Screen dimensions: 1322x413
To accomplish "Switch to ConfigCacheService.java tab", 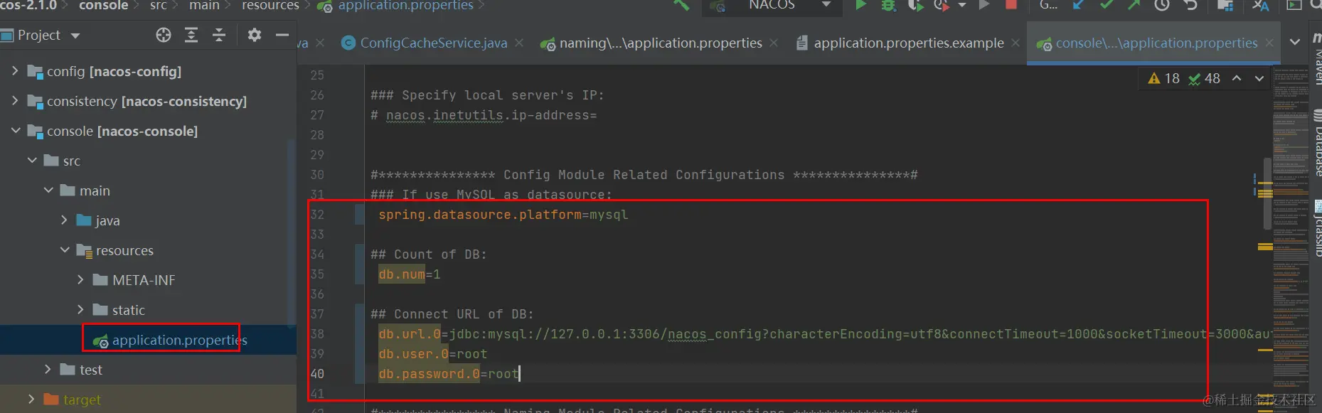I will pyautogui.click(x=433, y=43).
